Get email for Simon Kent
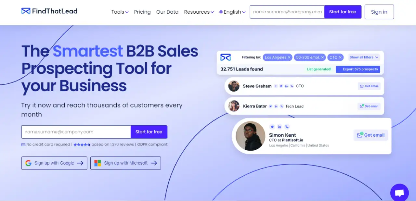Screen dimensions: 416x201 [x=370, y=135]
